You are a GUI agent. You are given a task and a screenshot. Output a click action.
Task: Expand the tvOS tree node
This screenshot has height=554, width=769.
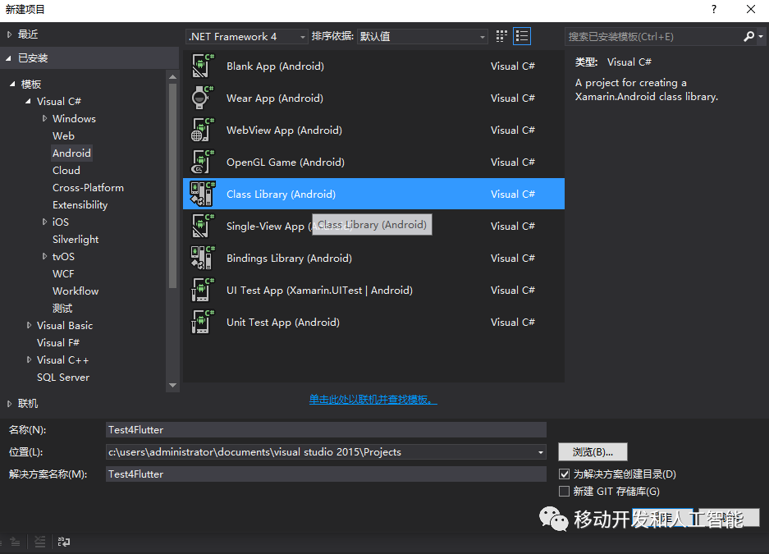[44, 256]
